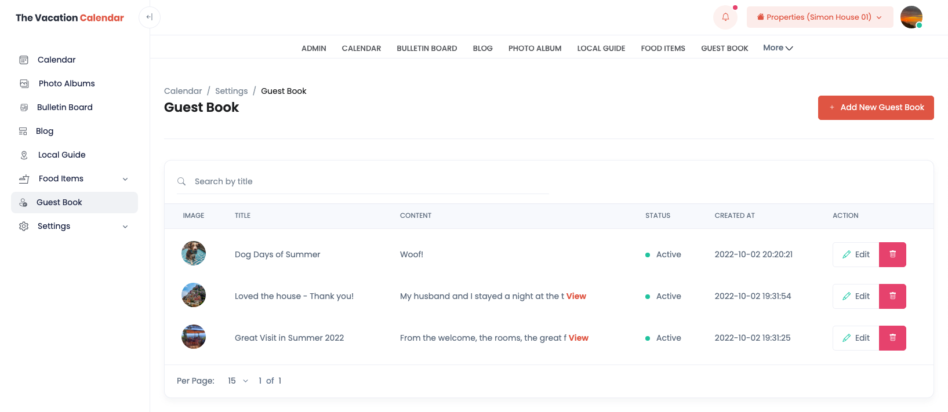The image size is (948, 412).
Task: Click the notification bell icon
Action: point(725,17)
